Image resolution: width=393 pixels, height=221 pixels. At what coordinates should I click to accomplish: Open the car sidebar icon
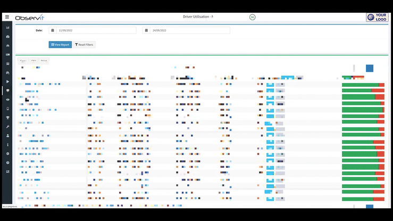pyautogui.click(x=8, y=46)
